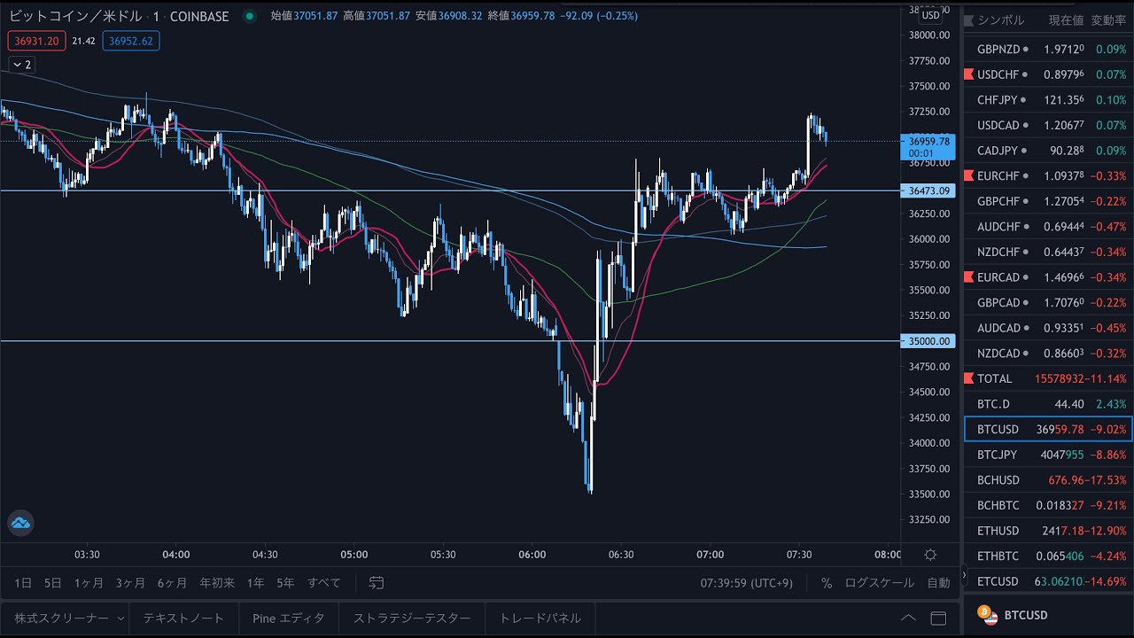Expand the bottom panel with the chevron
Image resolution: width=1134 pixels, height=638 pixels.
pyautogui.click(x=908, y=618)
